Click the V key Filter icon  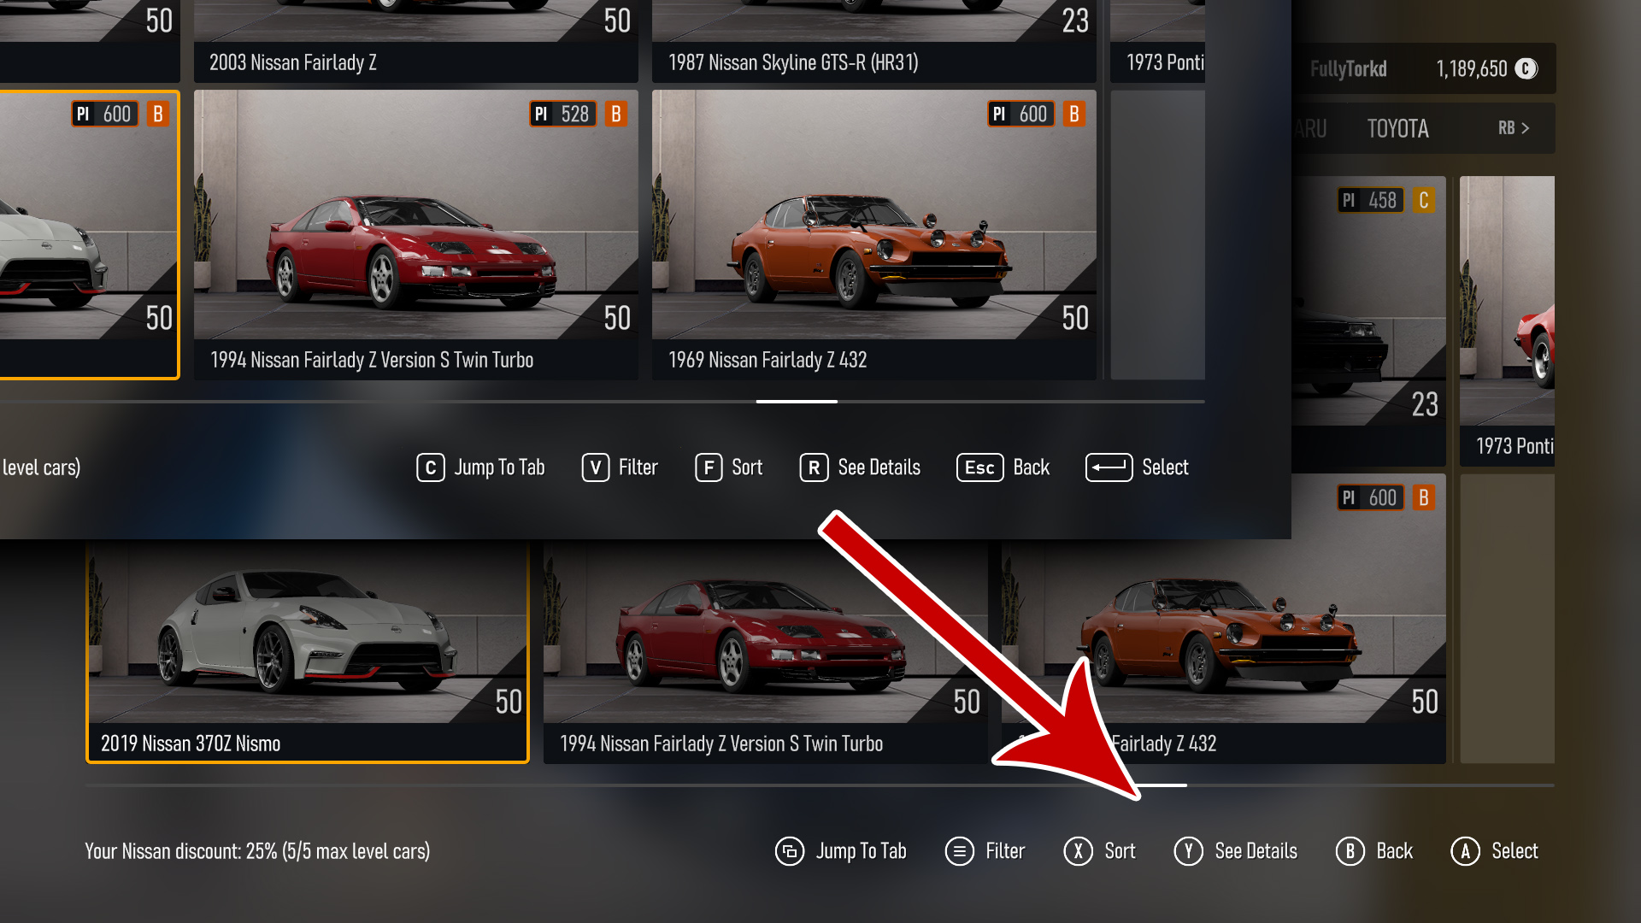tap(595, 467)
